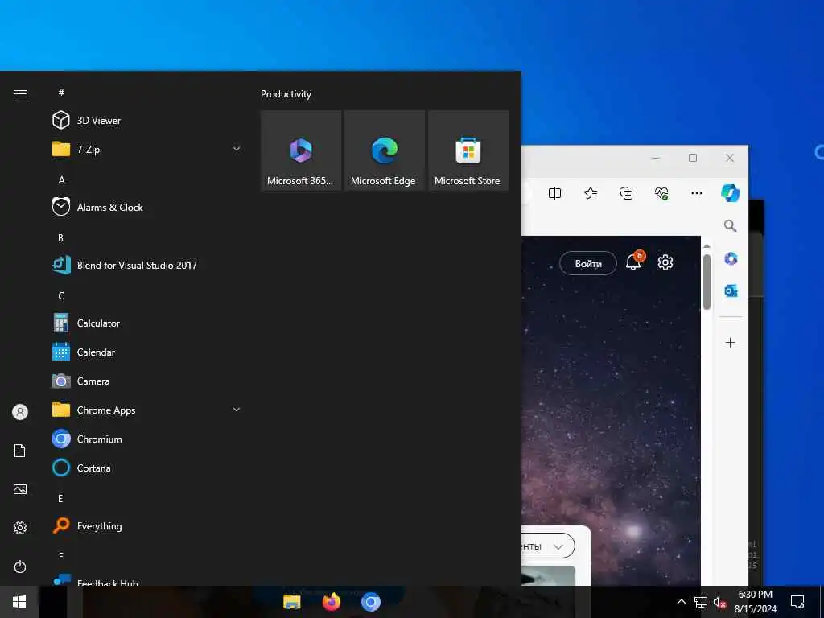Open Pictures from Start sidebar

pyautogui.click(x=20, y=489)
